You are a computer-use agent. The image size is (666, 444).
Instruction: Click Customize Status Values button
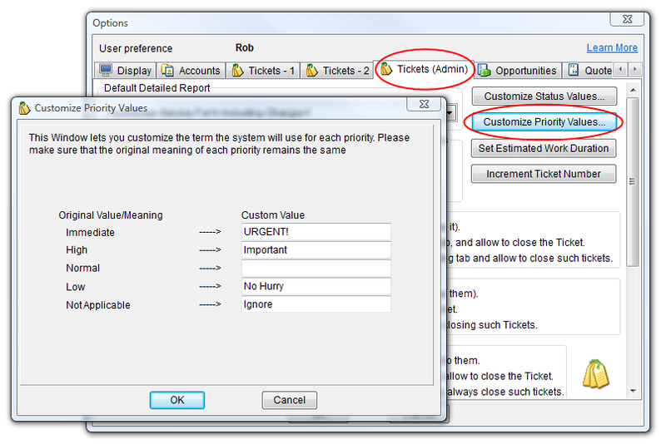coord(544,96)
